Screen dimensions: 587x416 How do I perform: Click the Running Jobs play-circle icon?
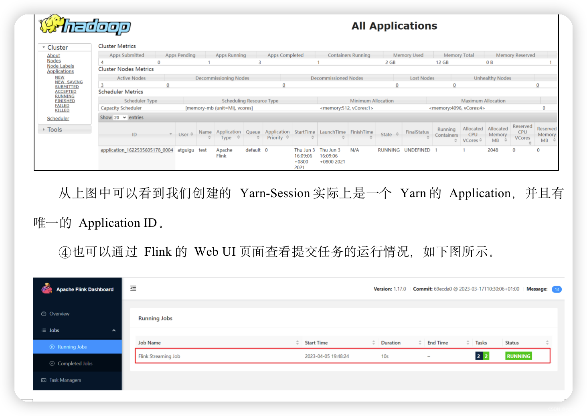(x=52, y=347)
